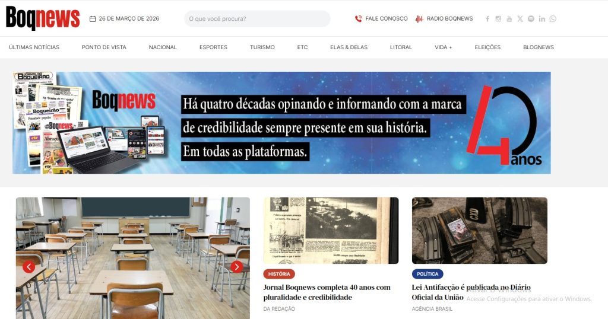Image resolution: width=608 pixels, height=319 pixels.
Task: Open the Ponto de Vista menu
Action: click(104, 47)
